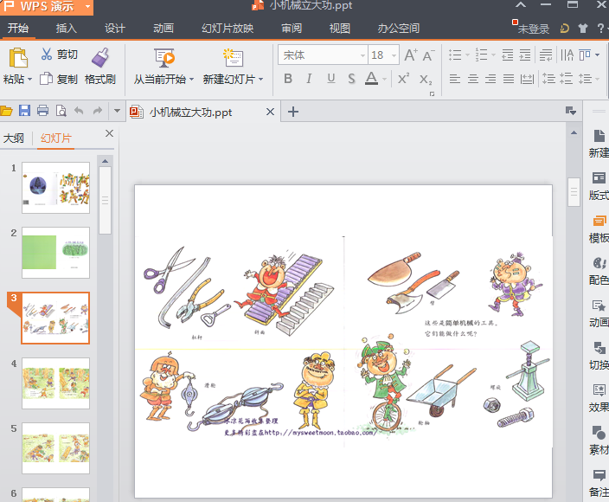Expand the 从当前开始 dropdown arrow
Image resolution: width=609 pixels, height=502 pixels.
[191, 80]
